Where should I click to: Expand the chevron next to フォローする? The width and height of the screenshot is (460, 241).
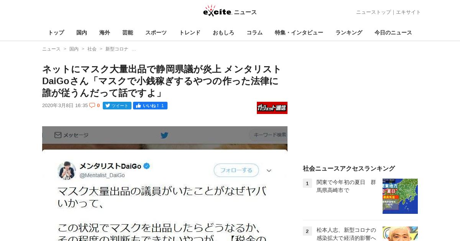pos(269,171)
